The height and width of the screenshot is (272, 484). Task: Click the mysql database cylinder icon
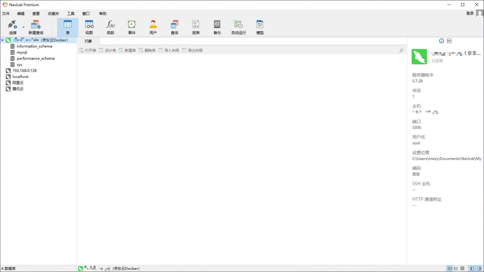pos(13,52)
